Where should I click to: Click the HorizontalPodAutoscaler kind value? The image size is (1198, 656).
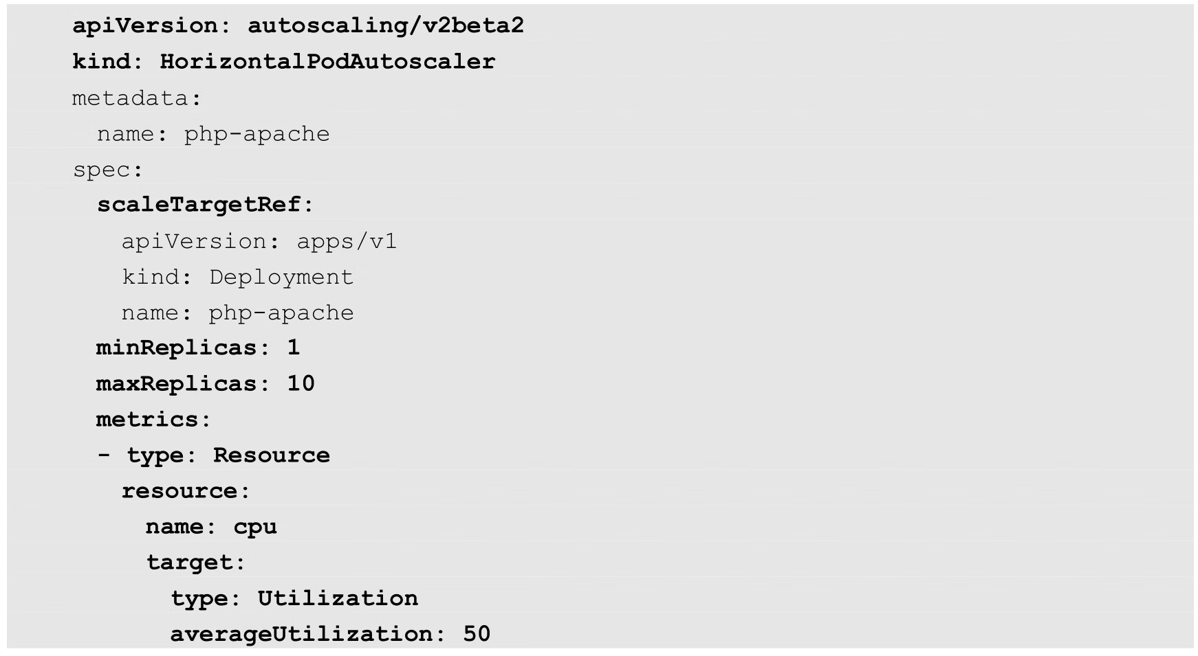point(327,62)
